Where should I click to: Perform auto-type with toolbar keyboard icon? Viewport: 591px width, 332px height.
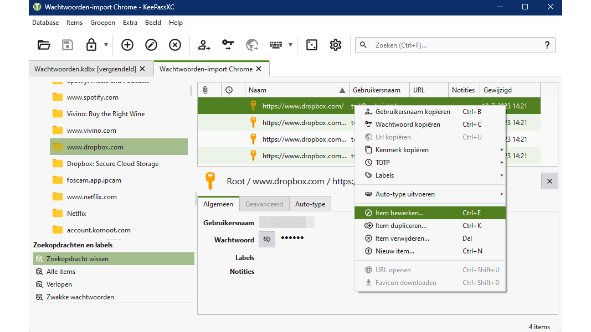(x=276, y=45)
